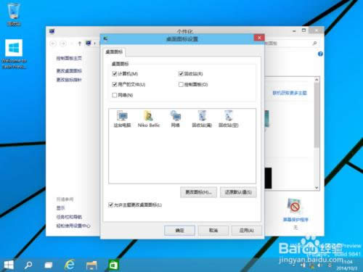
Task: Toggle the 计算机(M) checkbox
Action: pyautogui.click(x=115, y=73)
